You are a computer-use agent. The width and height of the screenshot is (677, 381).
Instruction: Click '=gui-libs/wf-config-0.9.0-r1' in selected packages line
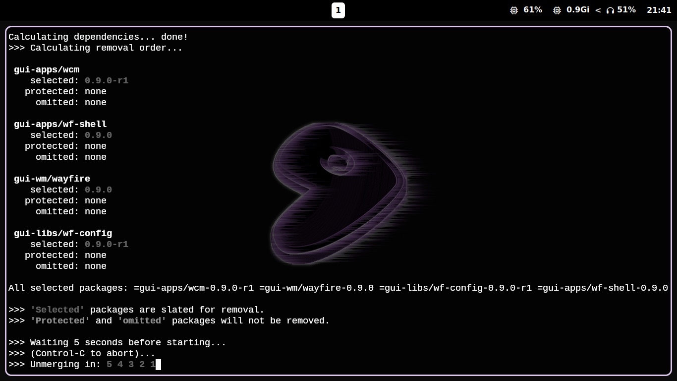pyautogui.click(x=455, y=288)
